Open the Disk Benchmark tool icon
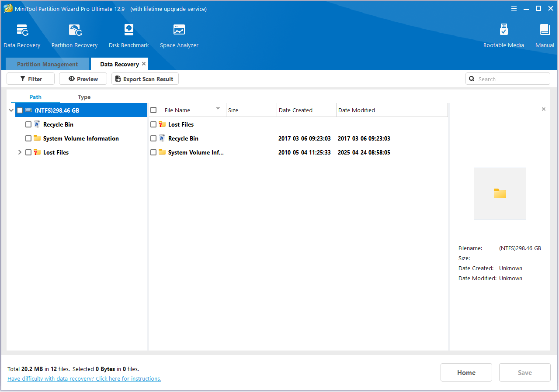The width and height of the screenshot is (559, 392). point(128,30)
